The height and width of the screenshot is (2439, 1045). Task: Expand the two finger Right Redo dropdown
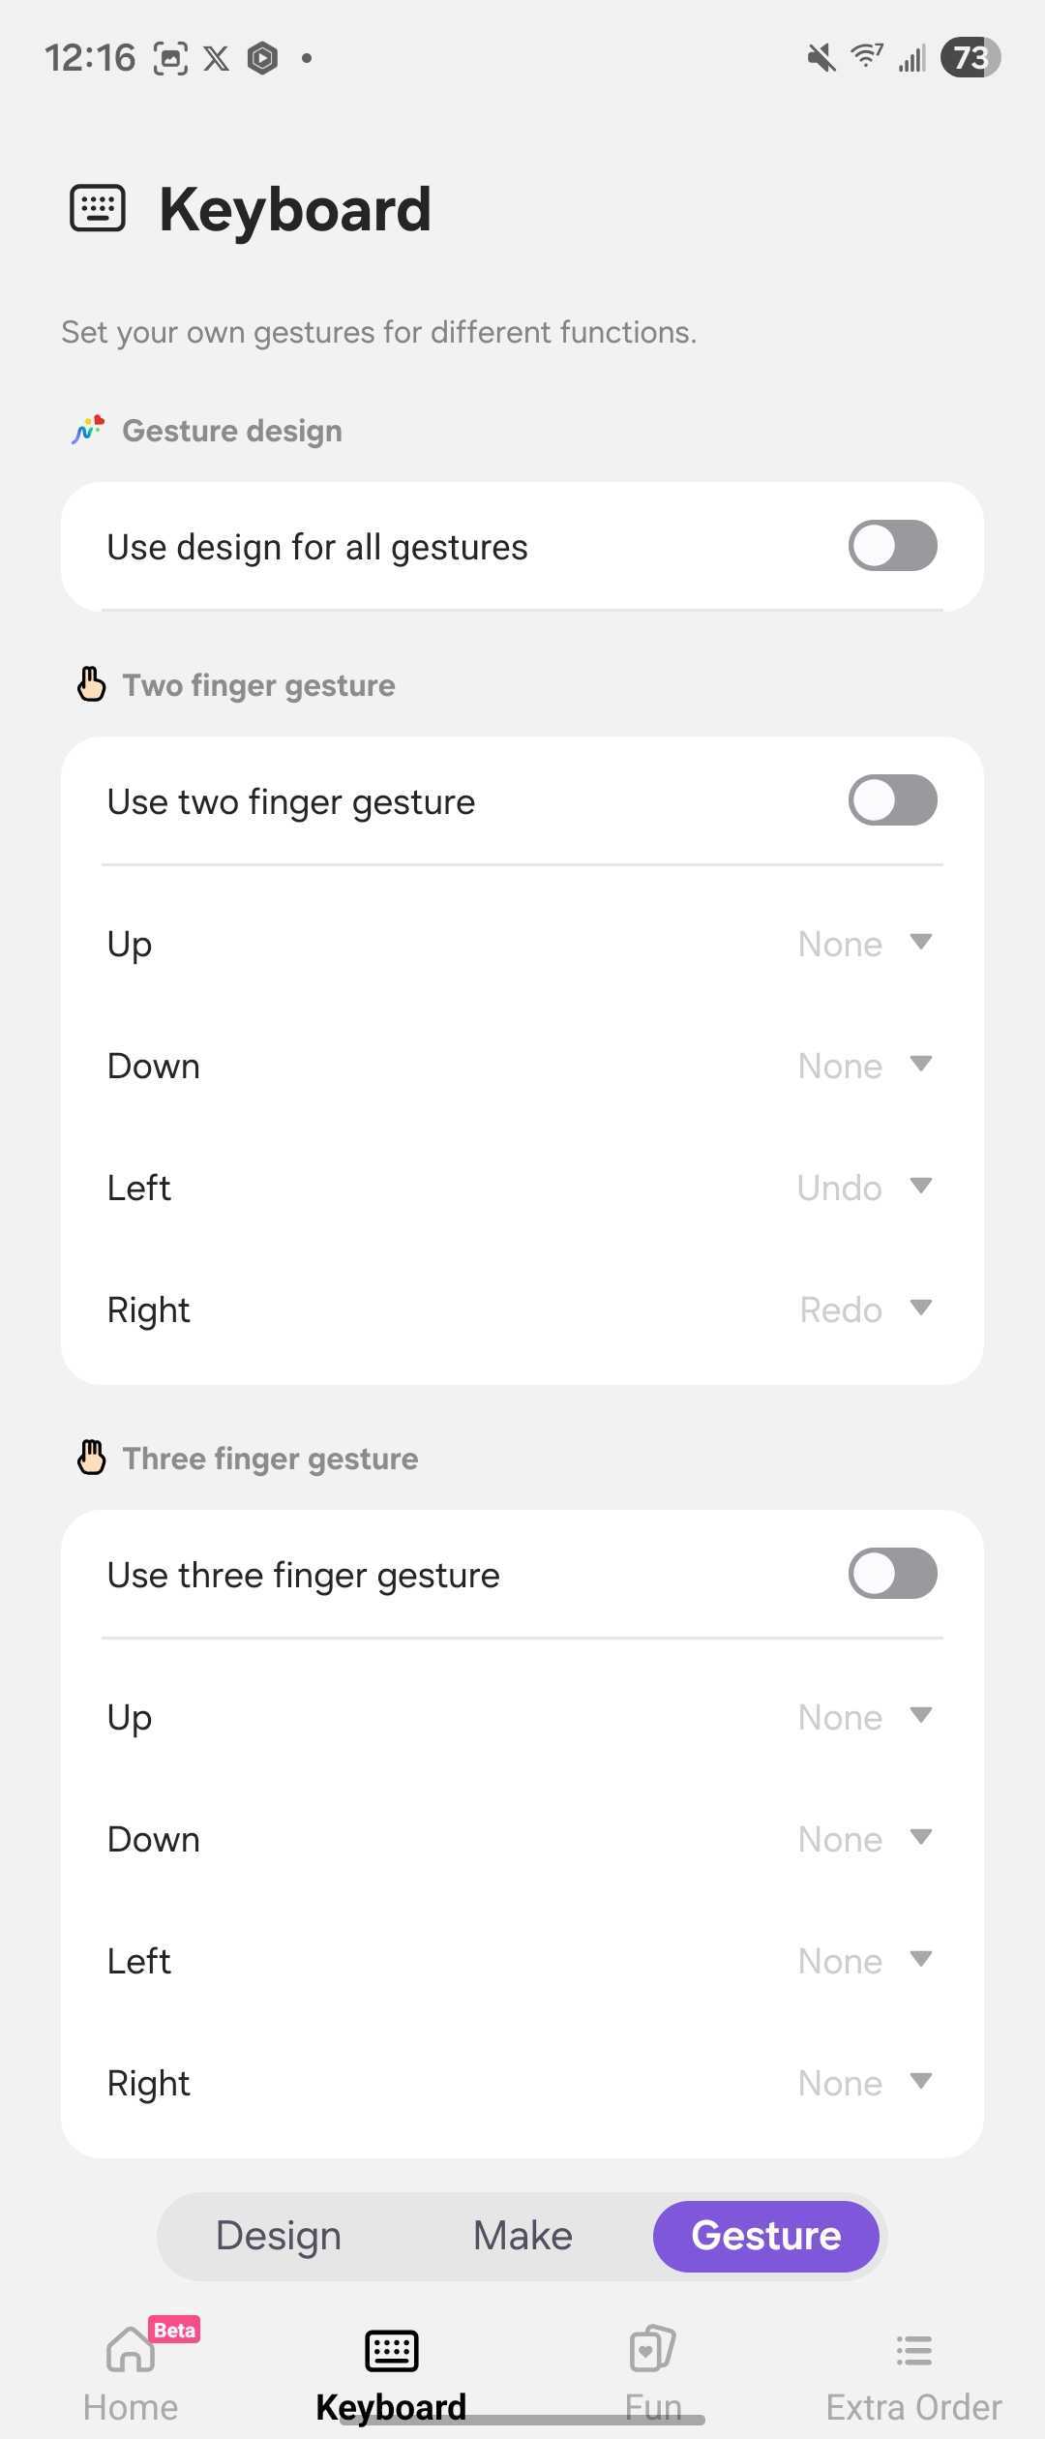coord(864,1310)
